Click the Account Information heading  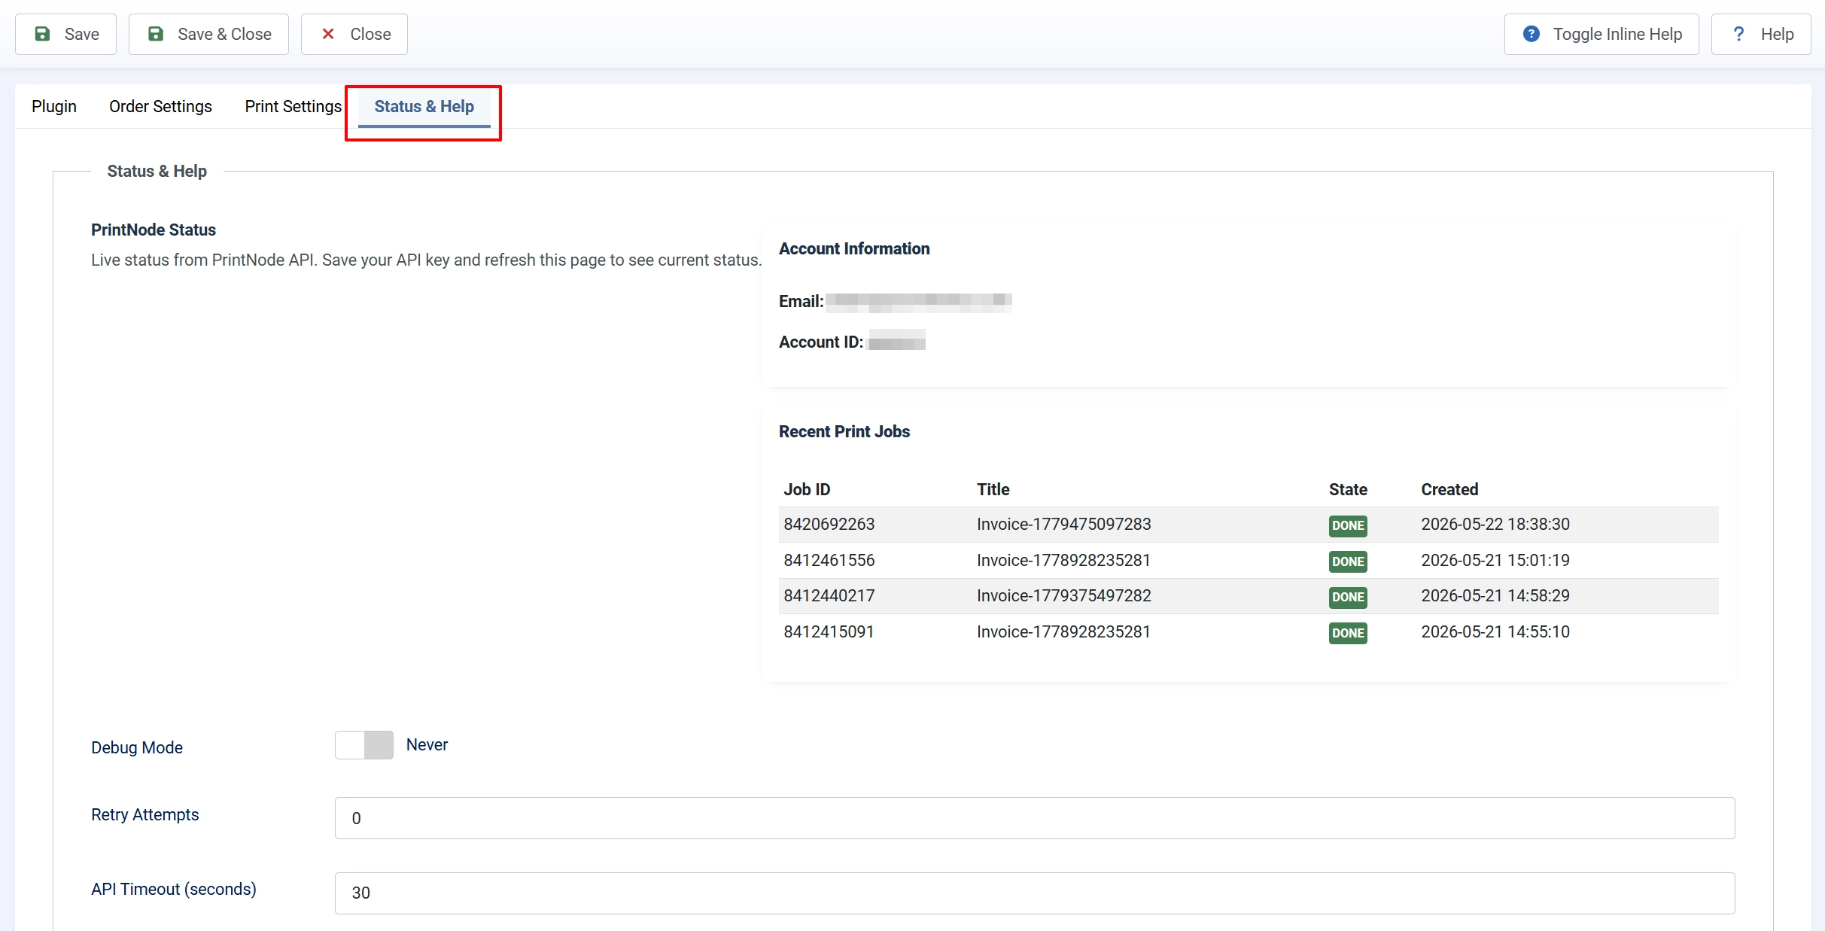[x=854, y=248]
